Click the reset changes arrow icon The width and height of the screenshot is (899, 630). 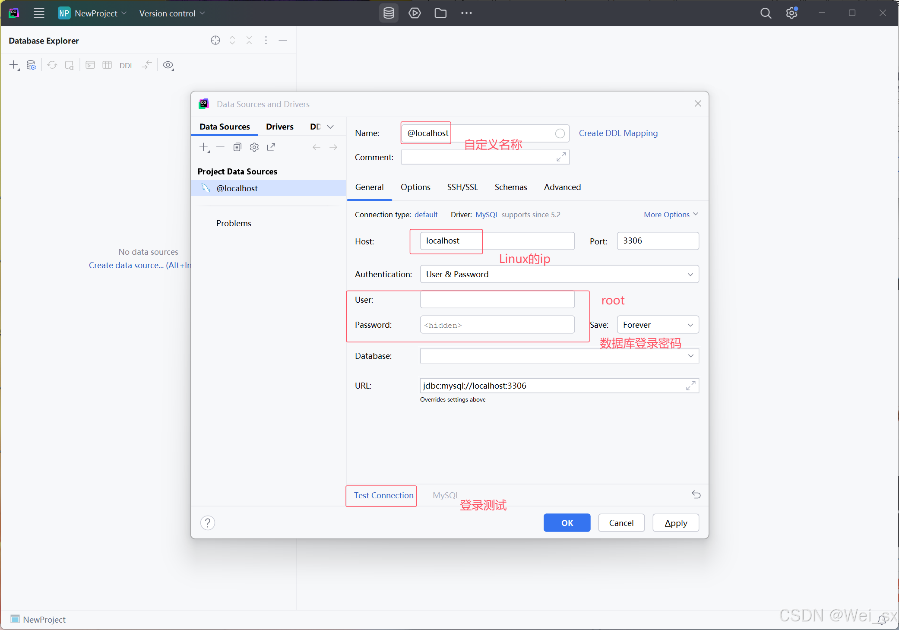(x=696, y=494)
